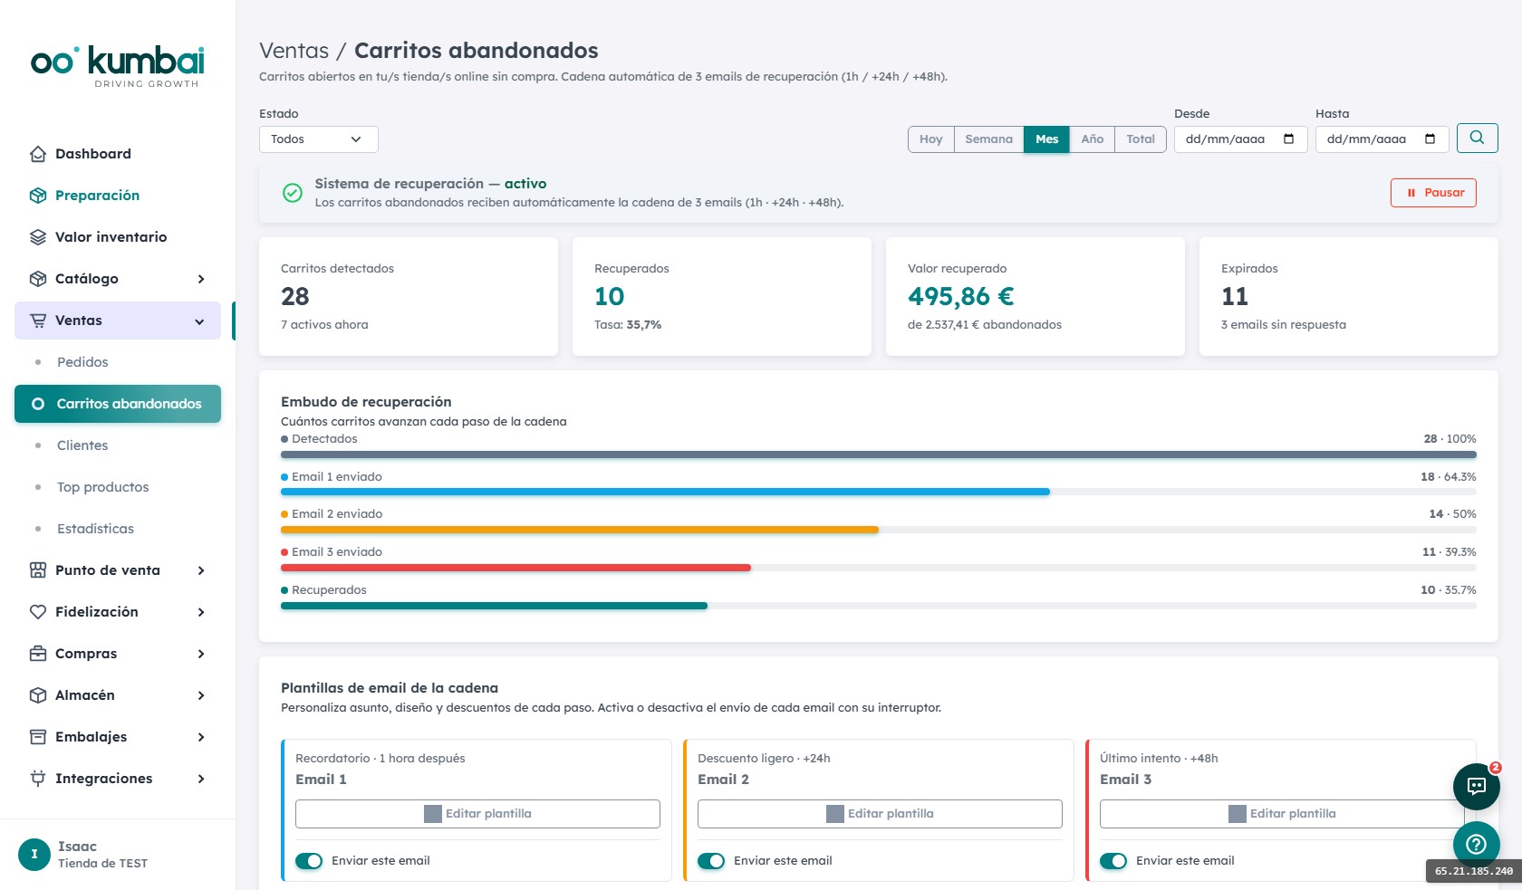Expand the Integraciones chevron

[x=201, y=779]
